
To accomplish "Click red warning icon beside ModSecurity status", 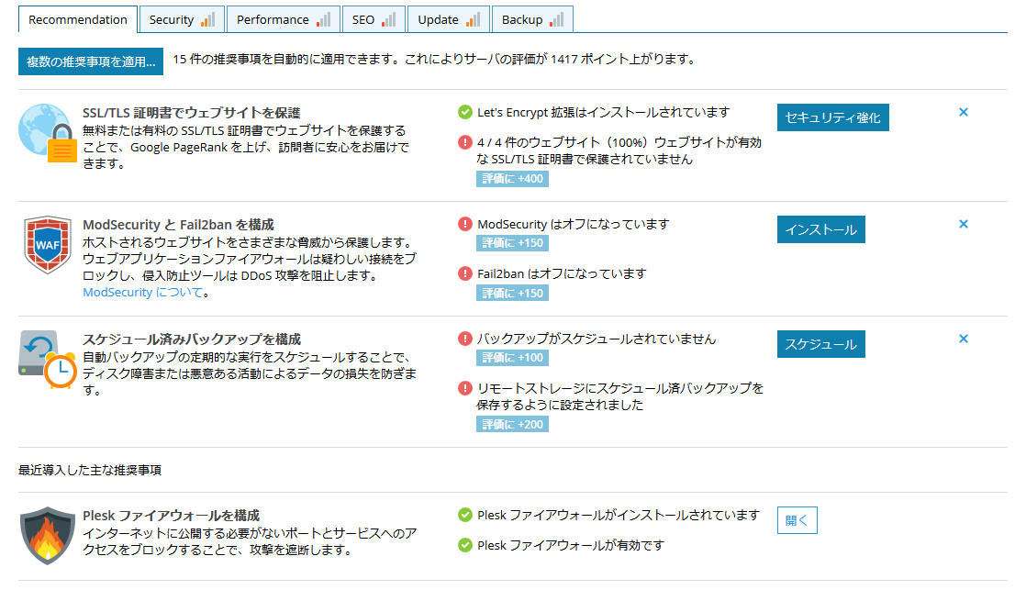I will pos(465,224).
